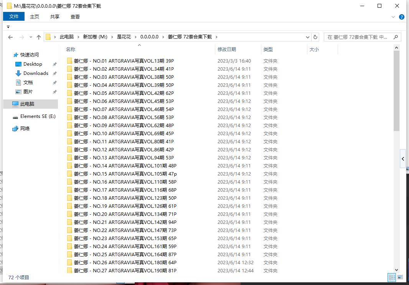Select 姜仁卿 - NO.14 ARTGRAVIA写真VOL.101期 48P
Viewport: 409px width, 285px height.
[x=125, y=166]
